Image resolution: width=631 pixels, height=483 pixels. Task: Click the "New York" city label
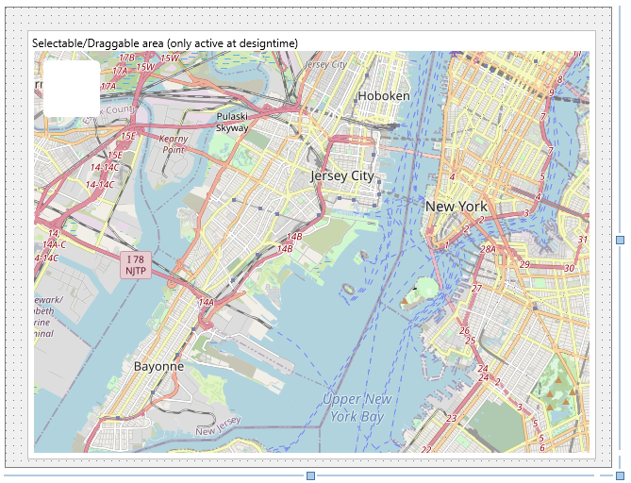point(457,207)
